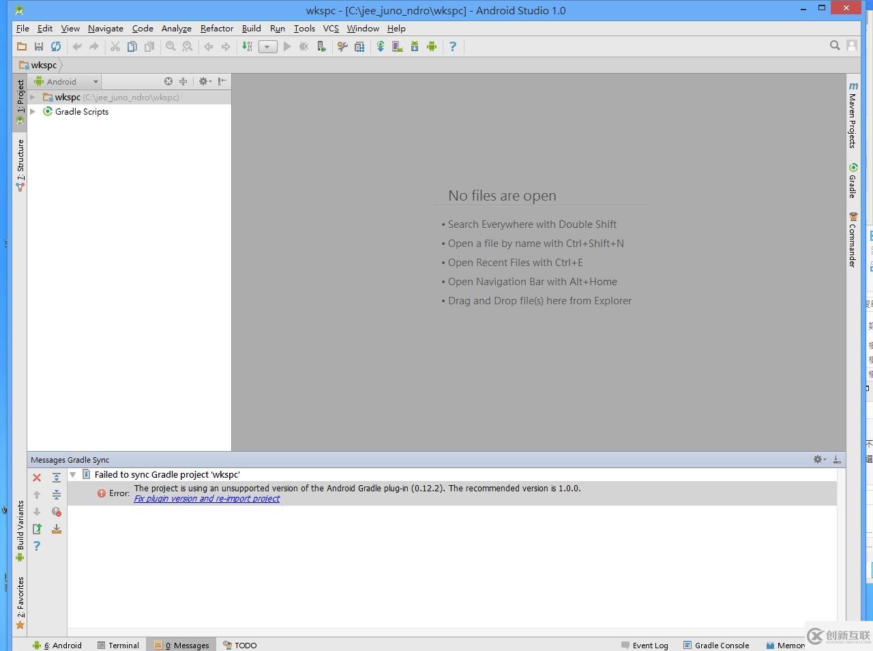
Task: Click the Cut scissors icon
Action: point(115,46)
